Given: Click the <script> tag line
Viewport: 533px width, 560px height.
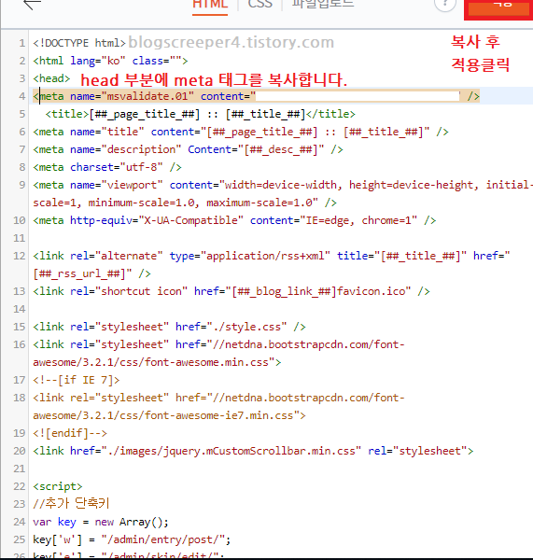Looking at the screenshot, I should click(x=58, y=486).
